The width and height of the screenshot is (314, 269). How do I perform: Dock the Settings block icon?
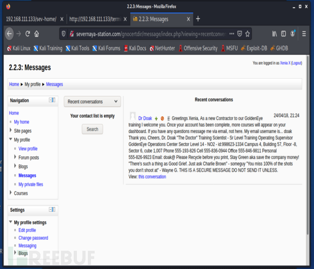(x=52, y=209)
